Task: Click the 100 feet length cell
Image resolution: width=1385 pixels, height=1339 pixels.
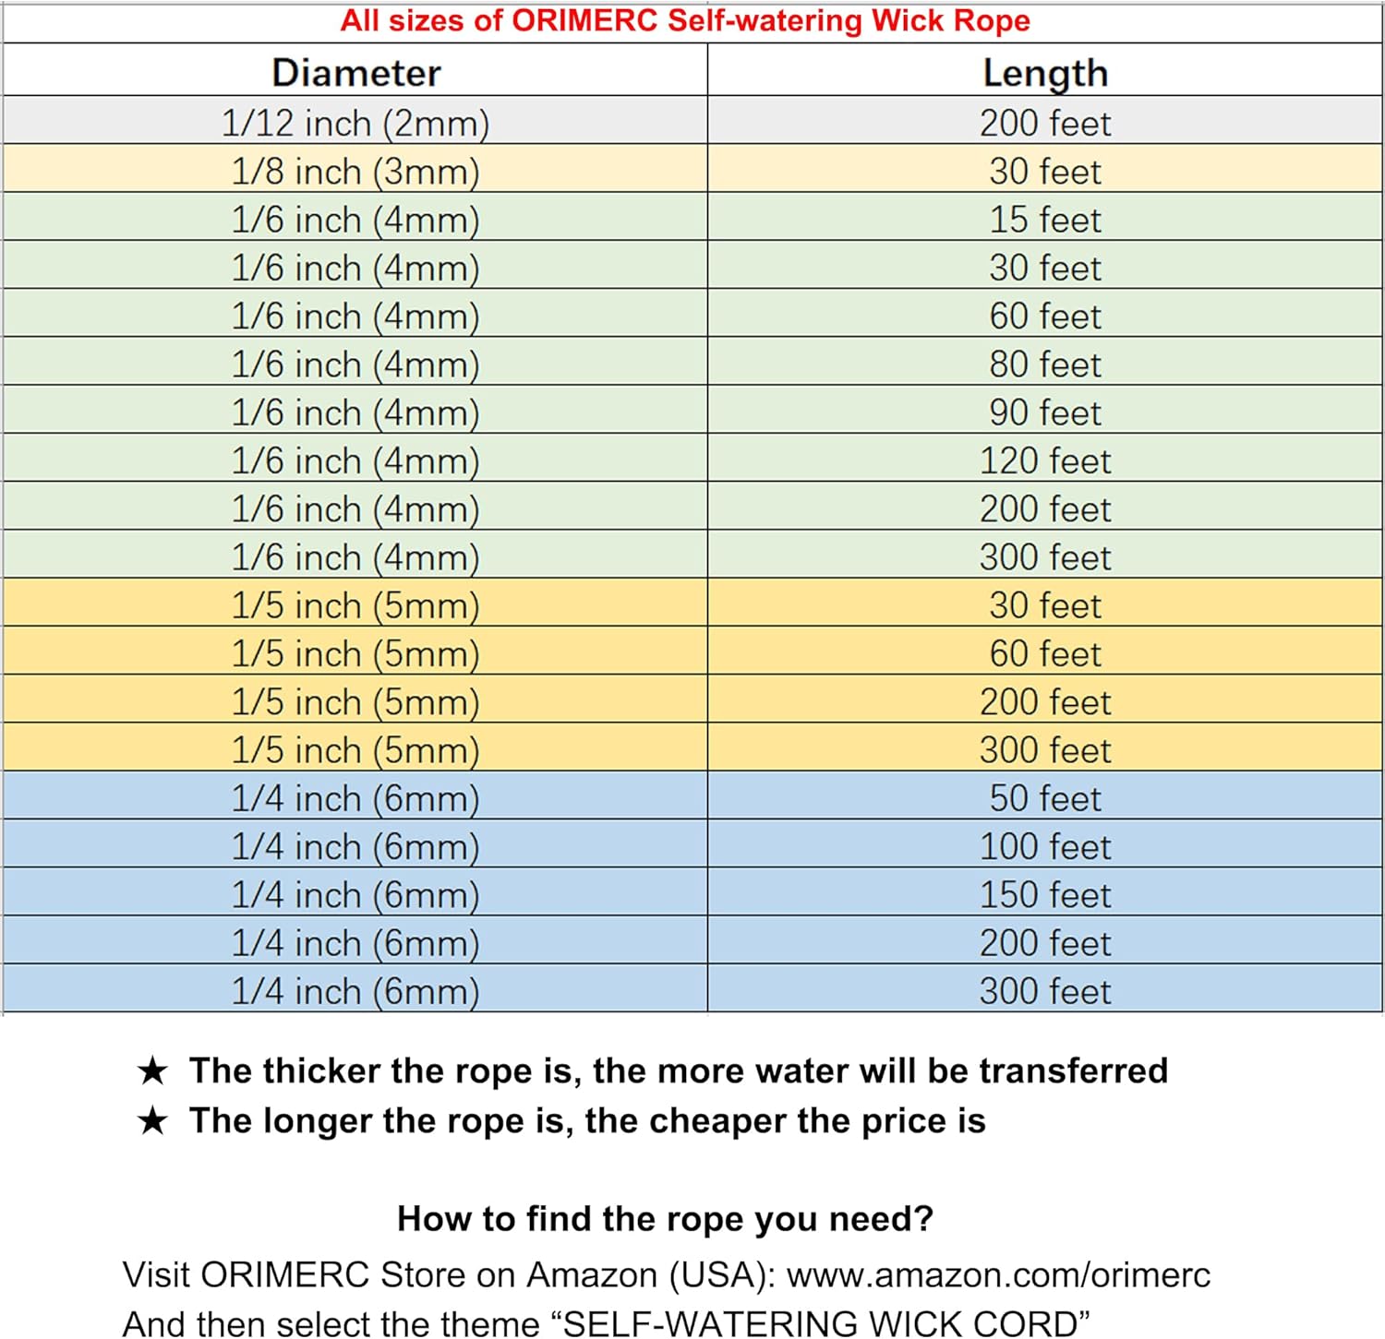Action: point(1045,845)
